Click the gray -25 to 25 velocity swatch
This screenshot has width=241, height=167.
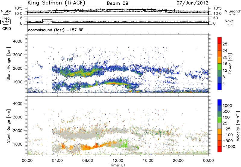pos(220,126)
